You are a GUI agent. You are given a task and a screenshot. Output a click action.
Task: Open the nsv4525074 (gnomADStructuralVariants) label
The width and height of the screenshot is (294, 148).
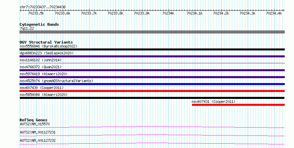coord(56,81)
